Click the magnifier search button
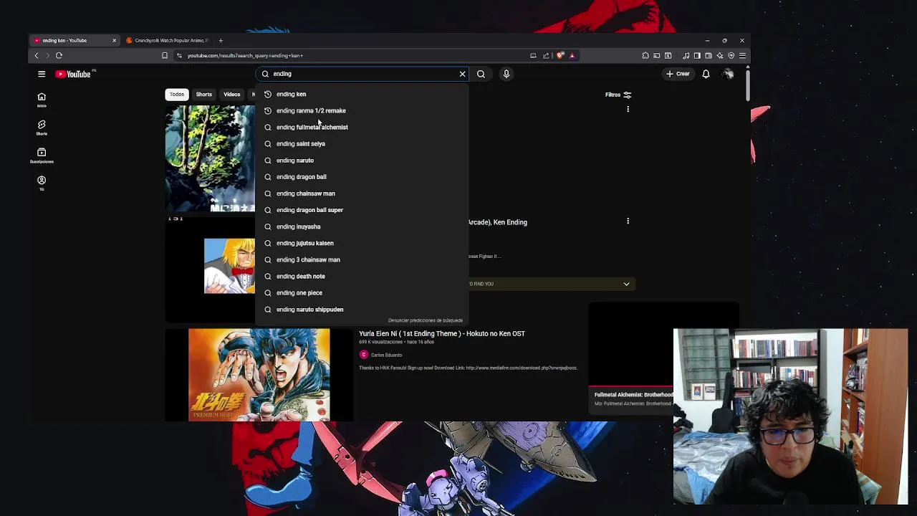 click(481, 74)
